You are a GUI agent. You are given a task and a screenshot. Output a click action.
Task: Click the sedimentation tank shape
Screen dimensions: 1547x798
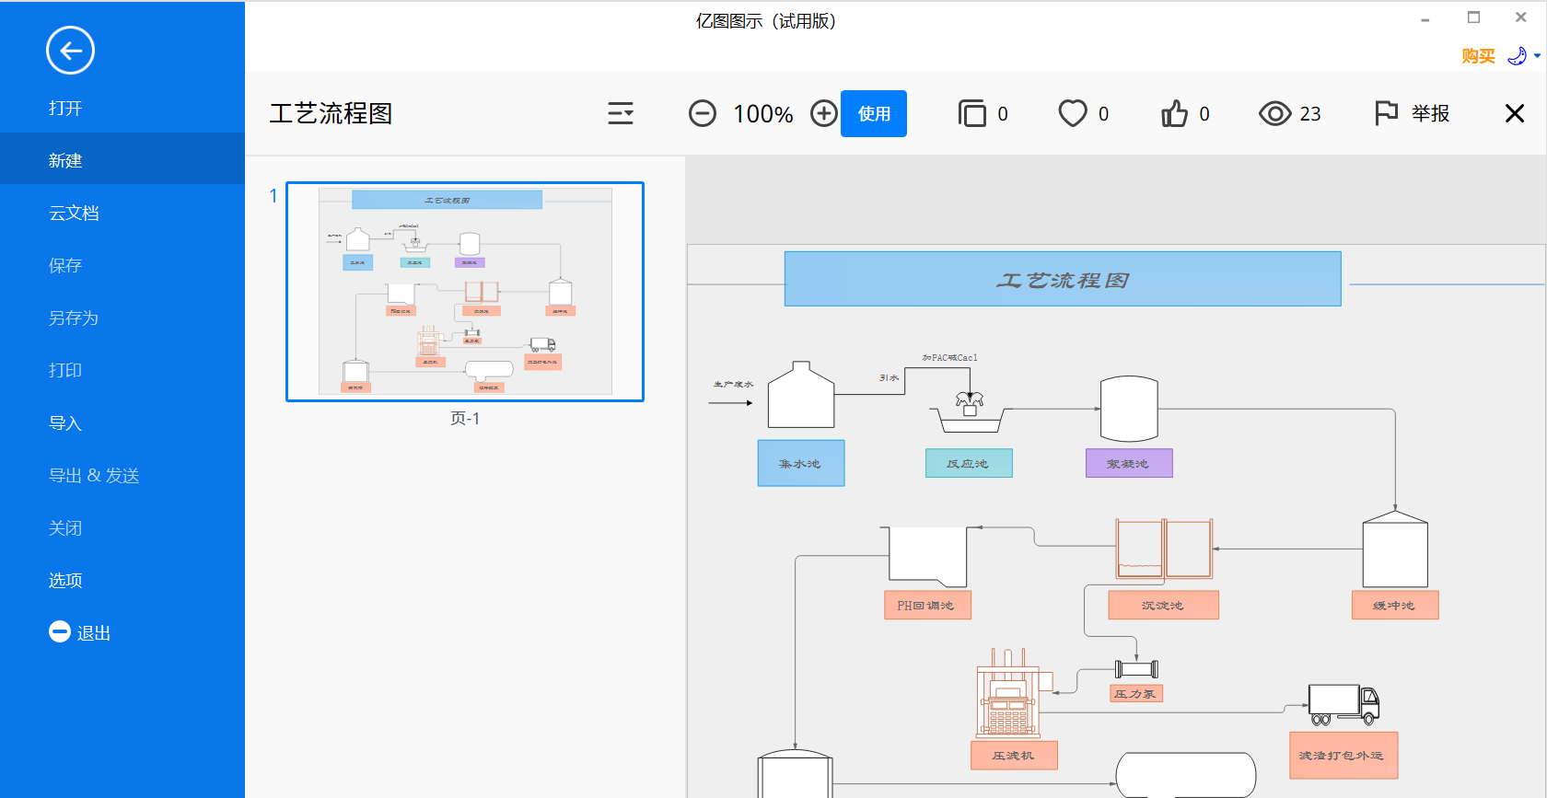click(x=1164, y=549)
